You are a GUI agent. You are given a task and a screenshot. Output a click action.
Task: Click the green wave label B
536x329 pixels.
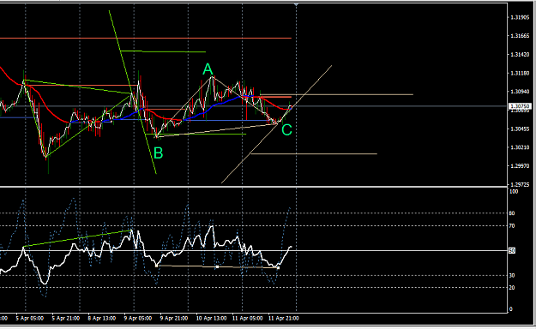pos(159,153)
